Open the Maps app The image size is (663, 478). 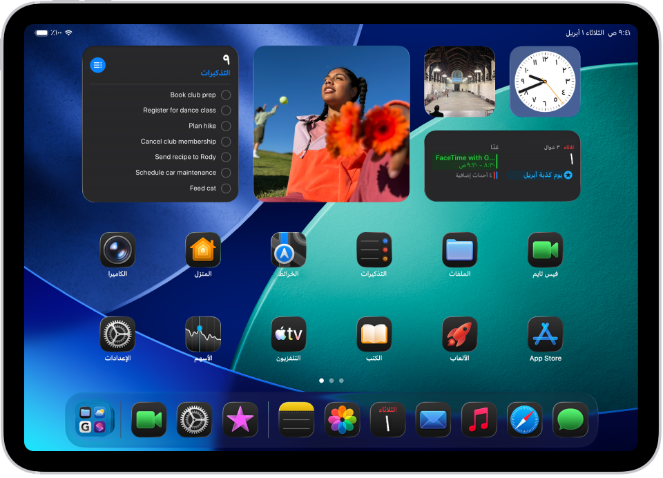pos(288,250)
